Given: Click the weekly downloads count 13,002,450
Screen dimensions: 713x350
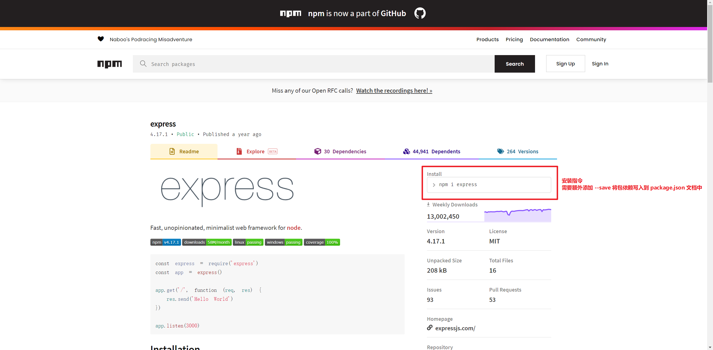Looking at the screenshot, I should tap(443, 216).
